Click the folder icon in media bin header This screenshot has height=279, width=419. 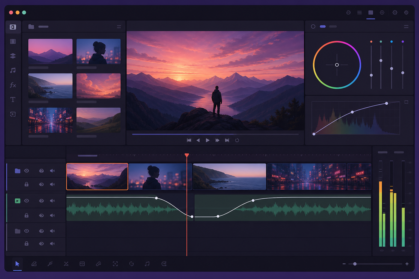31,26
